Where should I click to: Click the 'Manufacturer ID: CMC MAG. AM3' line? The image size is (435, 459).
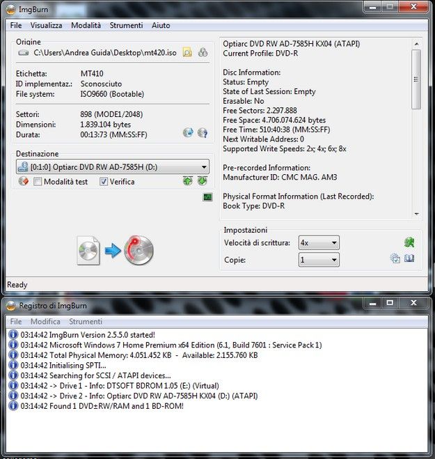[x=280, y=177]
